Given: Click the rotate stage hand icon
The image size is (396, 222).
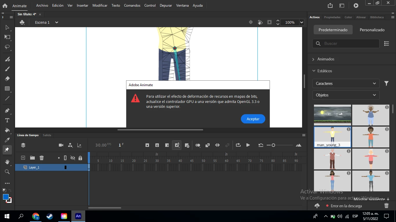Looking at the screenshot, I should click(260, 22).
